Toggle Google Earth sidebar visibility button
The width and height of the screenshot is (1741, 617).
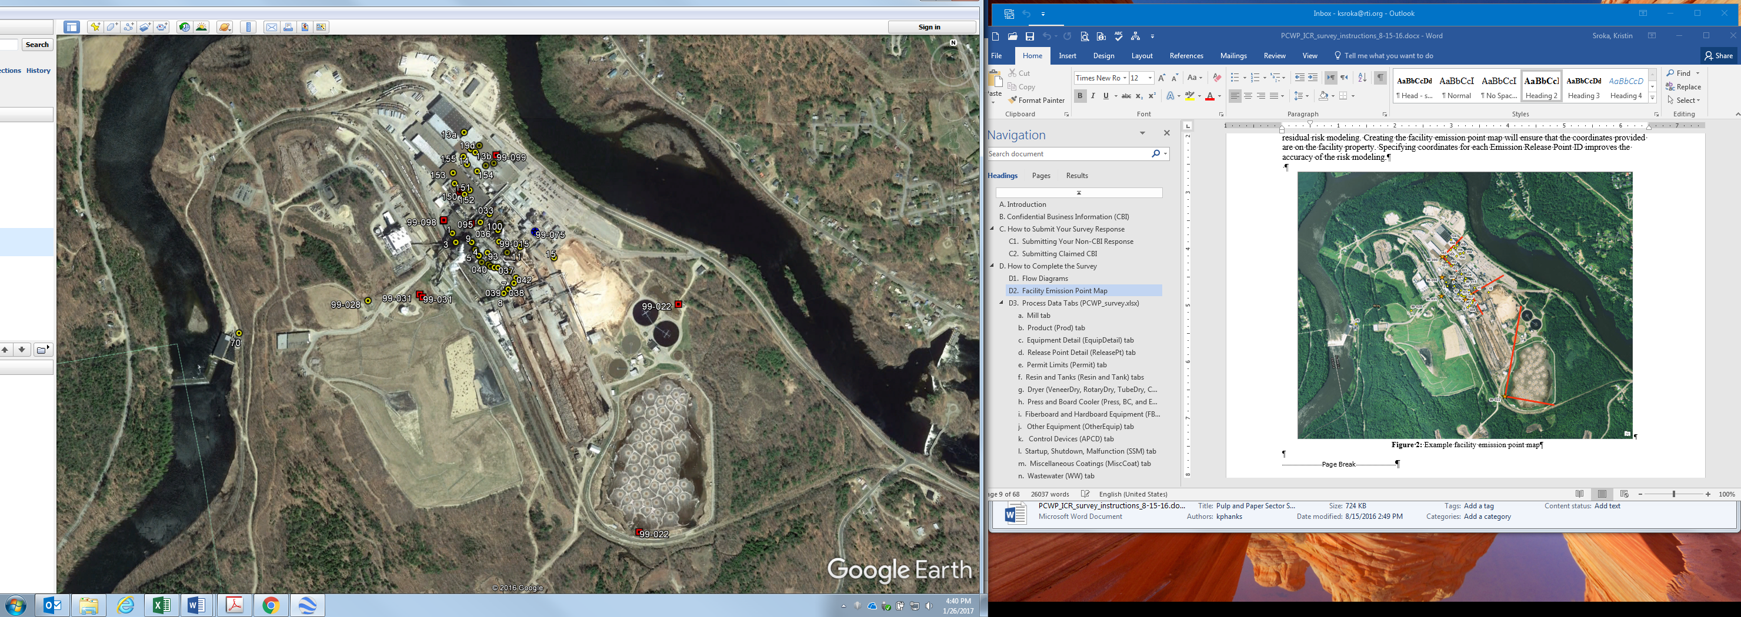pos(72,27)
